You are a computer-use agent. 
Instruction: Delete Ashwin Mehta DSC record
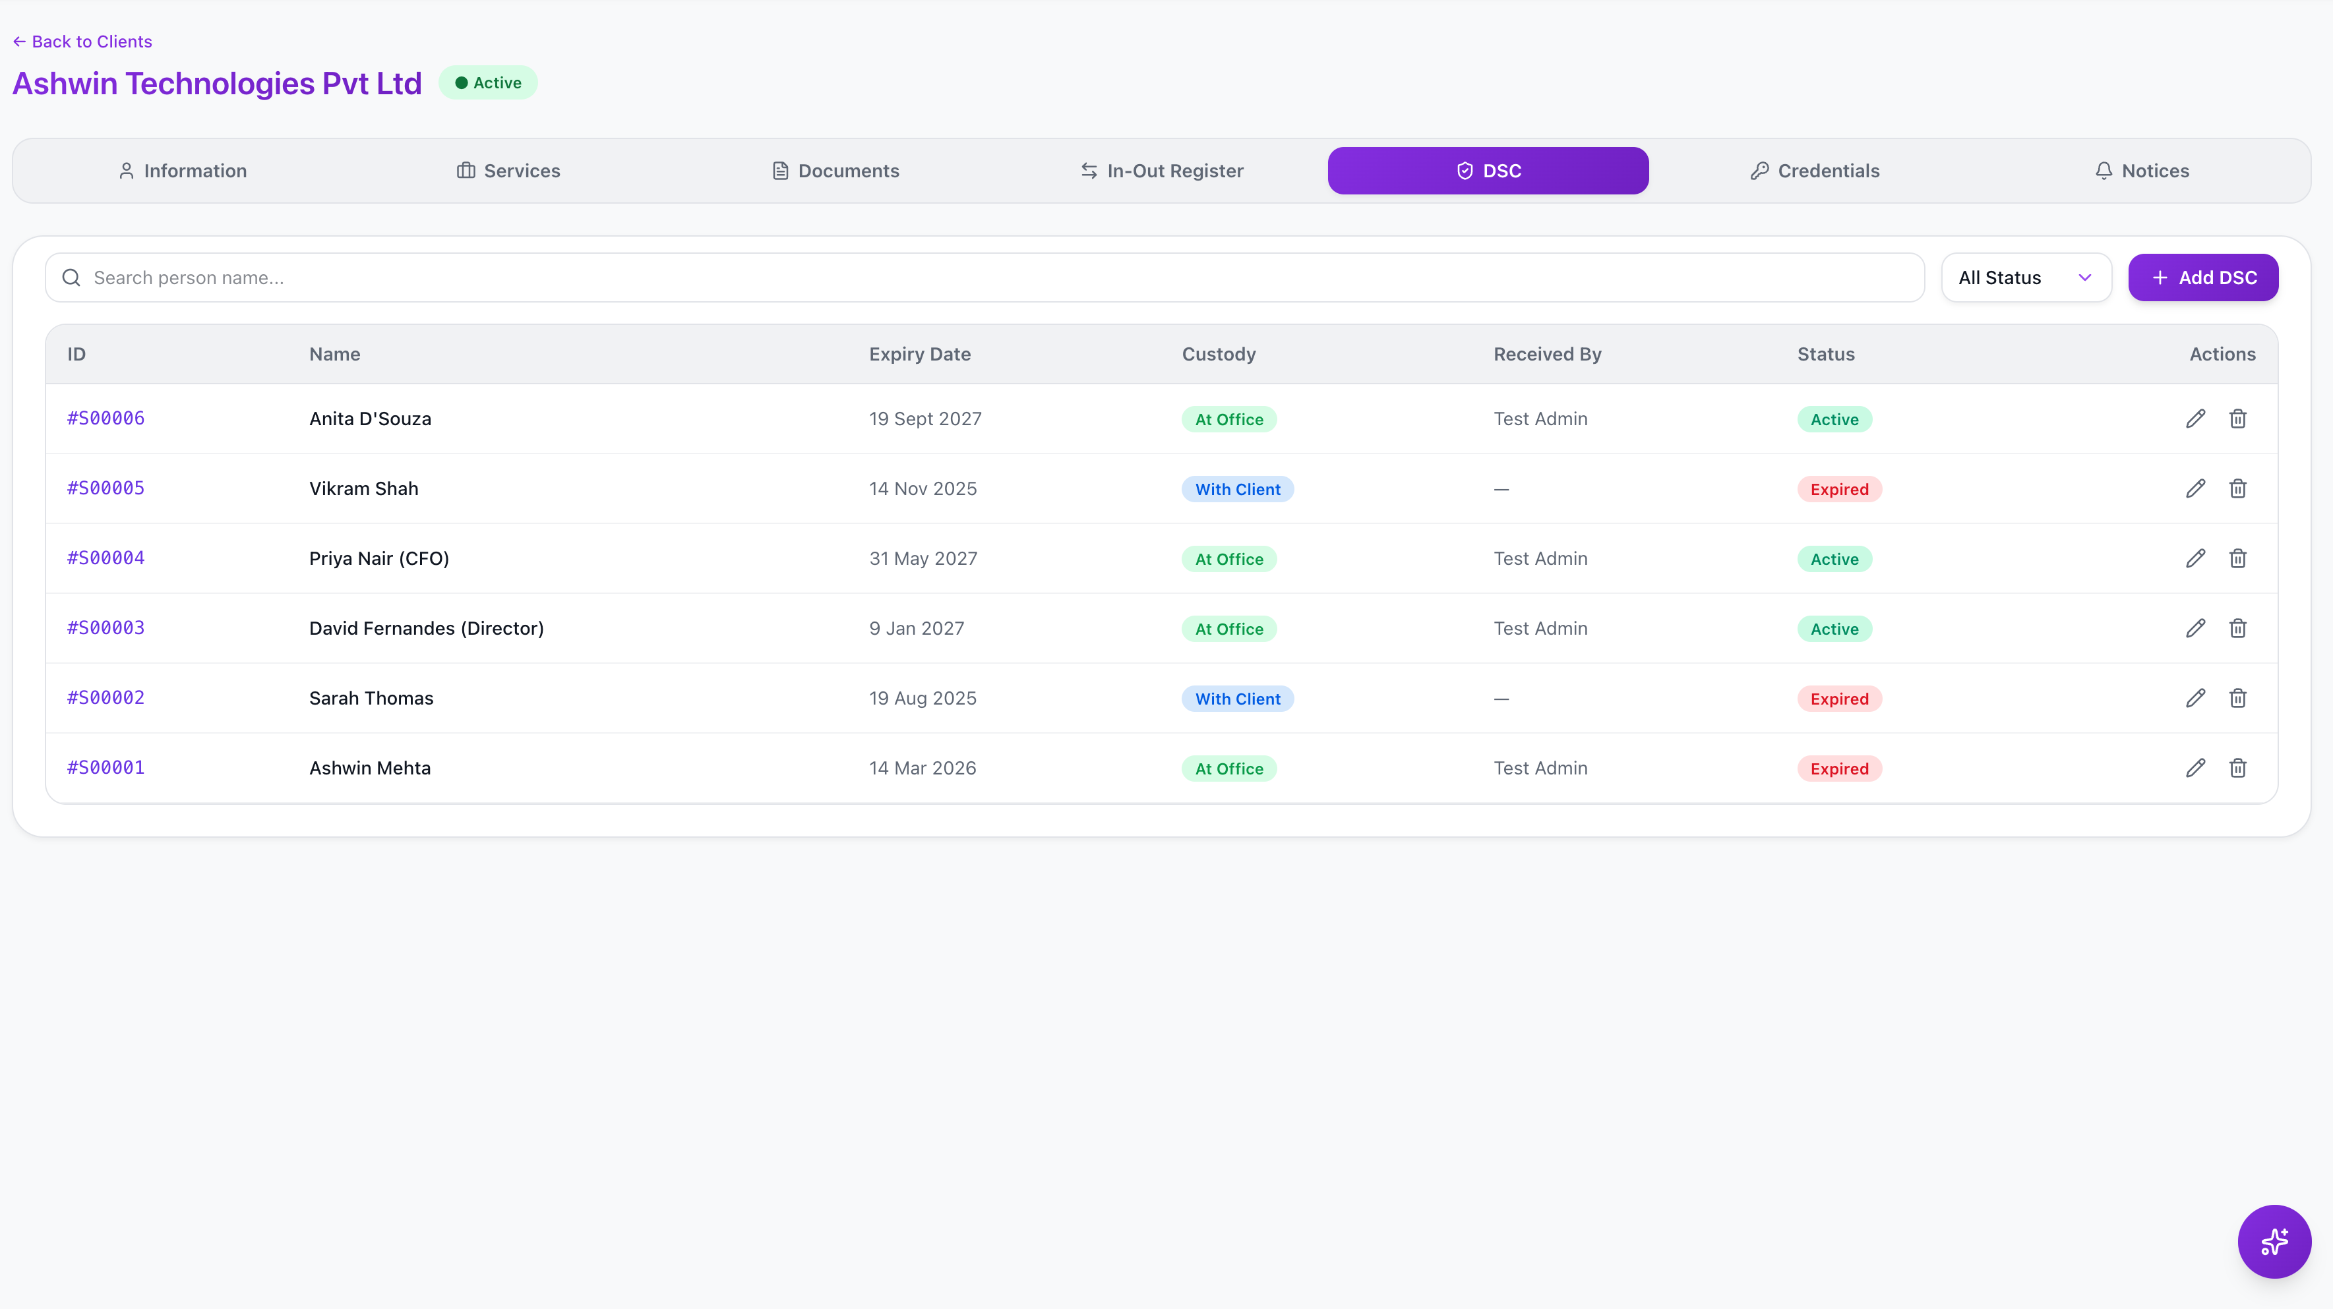2237,768
